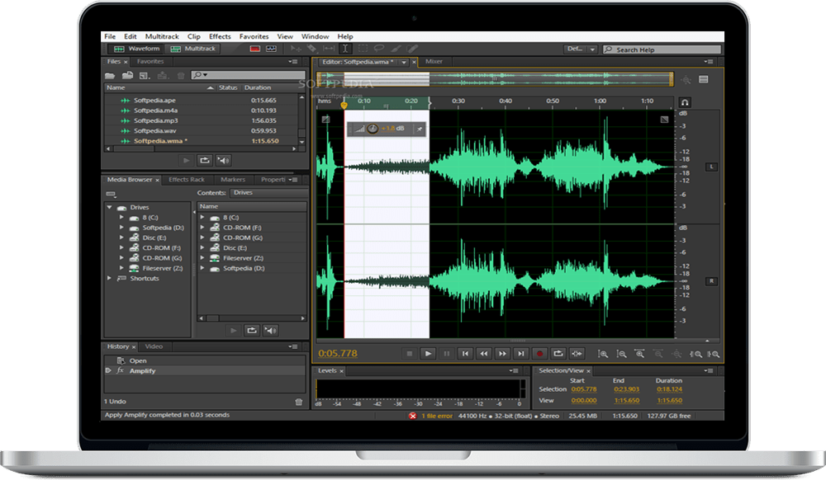
Task: Open the Files panel options menu
Action: 293,62
